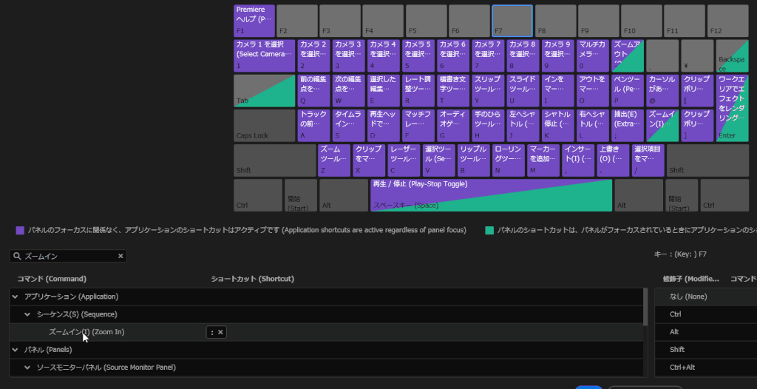This screenshot has width=757, height=389.
Task: Click the Enter key ワークエリアでエフェクトをレンダリング
Action: [x=733, y=108]
